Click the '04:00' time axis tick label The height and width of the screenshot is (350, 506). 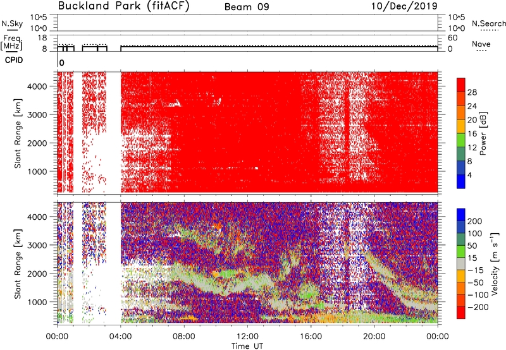point(120,337)
